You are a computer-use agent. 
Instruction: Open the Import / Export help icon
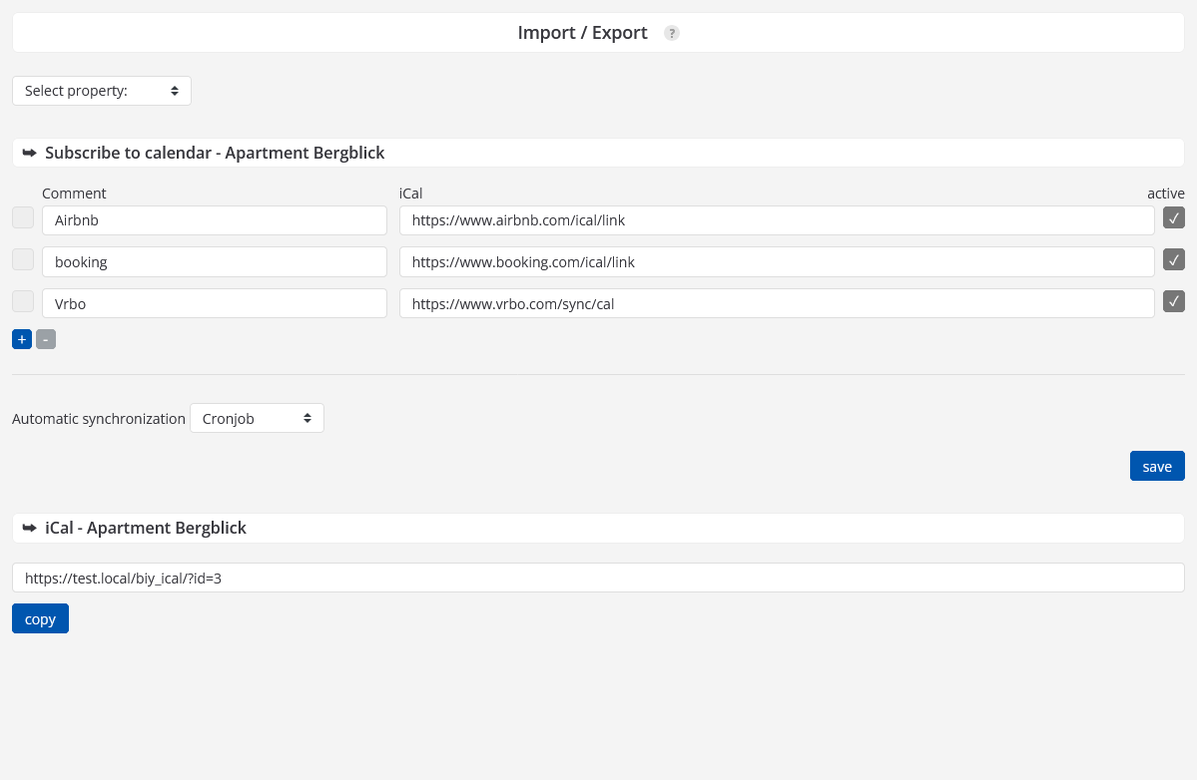(x=672, y=33)
